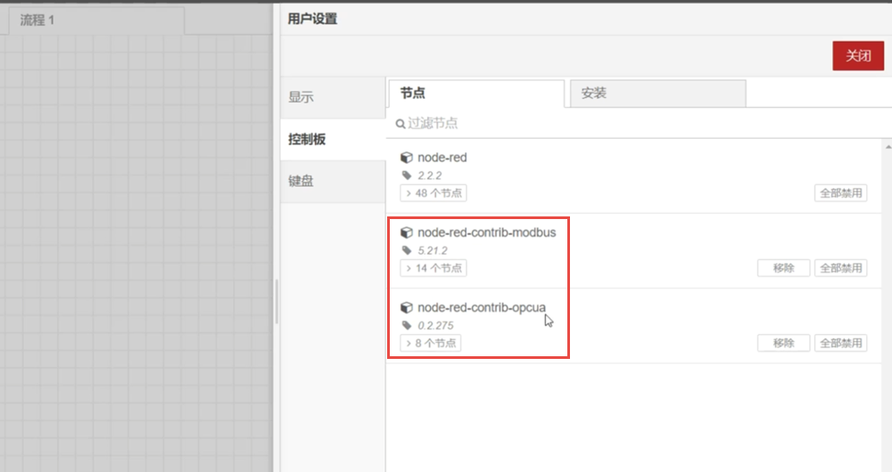Click the search magnifier icon in filter box
892x472 pixels.
coord(401,124)
